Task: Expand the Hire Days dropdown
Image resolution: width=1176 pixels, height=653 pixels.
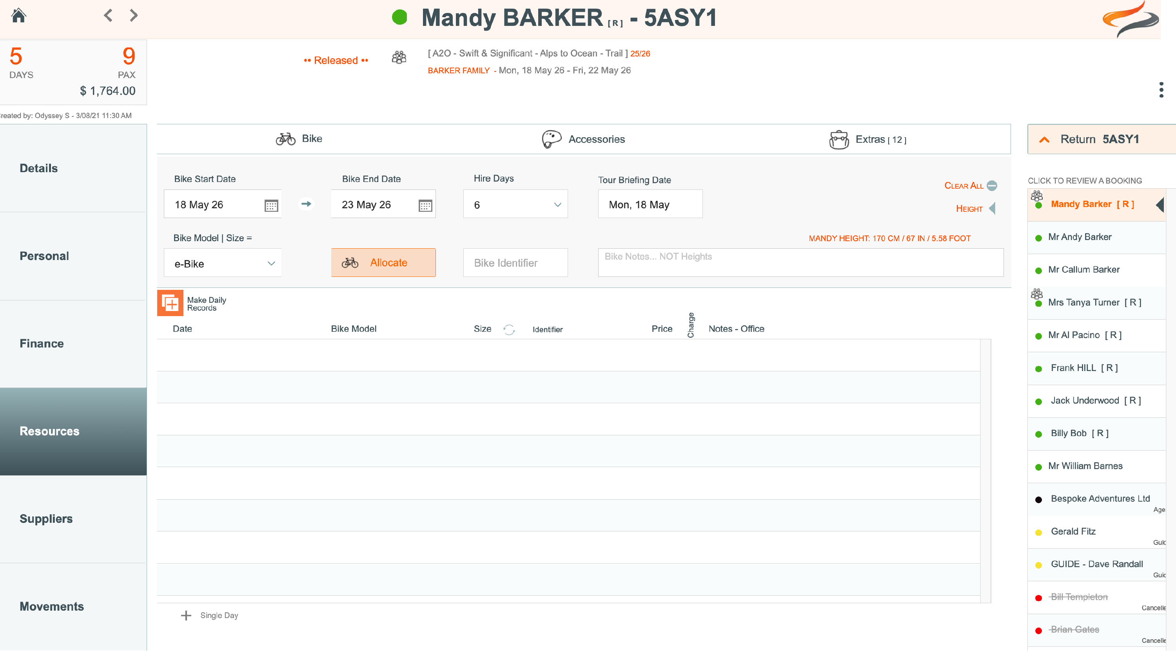Action: tap(557, 205)
